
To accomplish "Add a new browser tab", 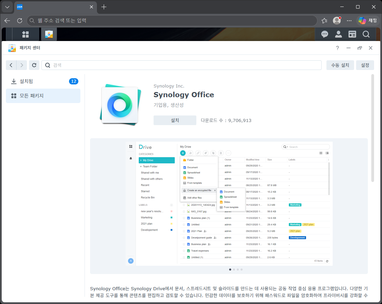I will pos(104,7).
